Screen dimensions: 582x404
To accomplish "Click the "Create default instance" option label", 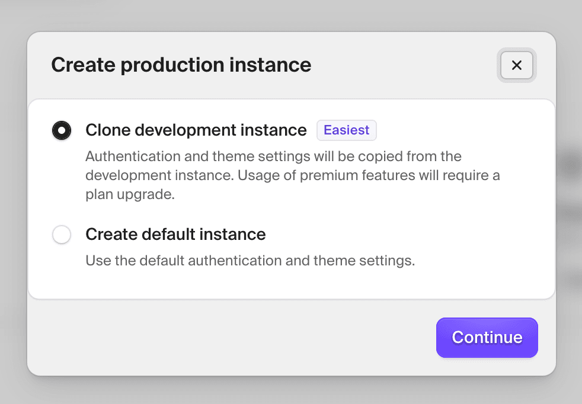I will coord(175,235).
